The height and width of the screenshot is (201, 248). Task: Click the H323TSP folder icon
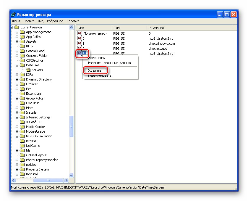click(22, 103)
